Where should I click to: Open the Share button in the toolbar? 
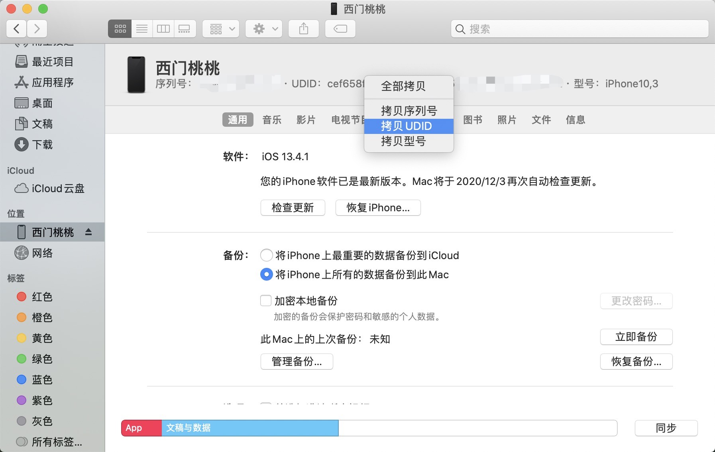click(304, 28)
